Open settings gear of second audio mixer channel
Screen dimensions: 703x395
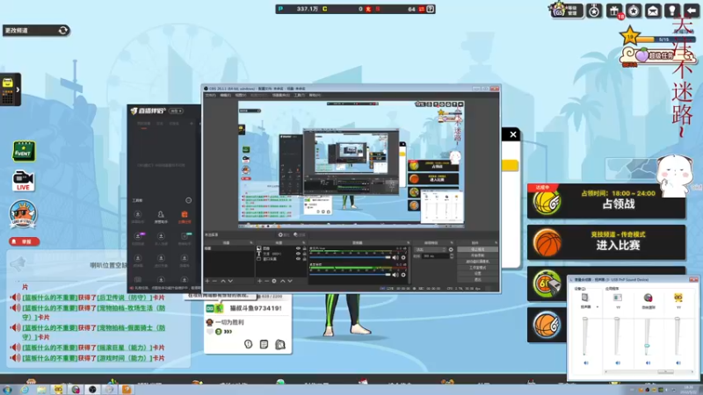(403, 275)
